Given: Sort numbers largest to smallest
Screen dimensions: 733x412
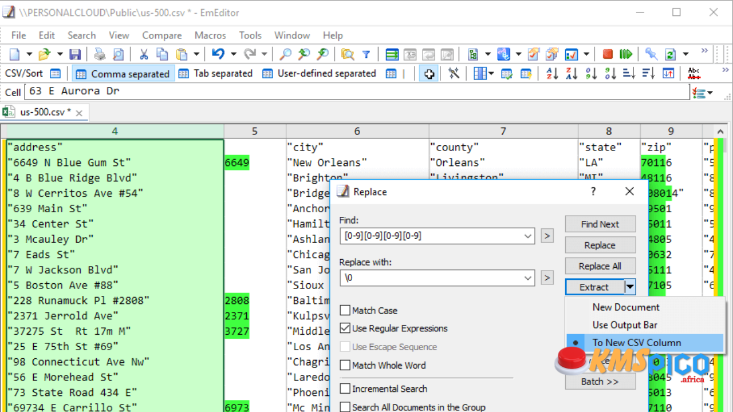Looking at the screenshot, I should click(x=610, y=73).
